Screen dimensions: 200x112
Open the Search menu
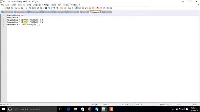coord(13,5)
